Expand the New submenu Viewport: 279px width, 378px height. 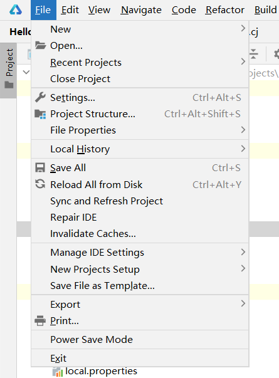pyautogui.click(x=140, y=29)
